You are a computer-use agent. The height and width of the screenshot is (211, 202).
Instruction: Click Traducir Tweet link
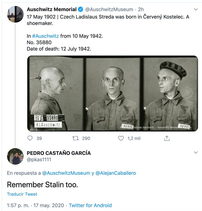coord(22,194)
